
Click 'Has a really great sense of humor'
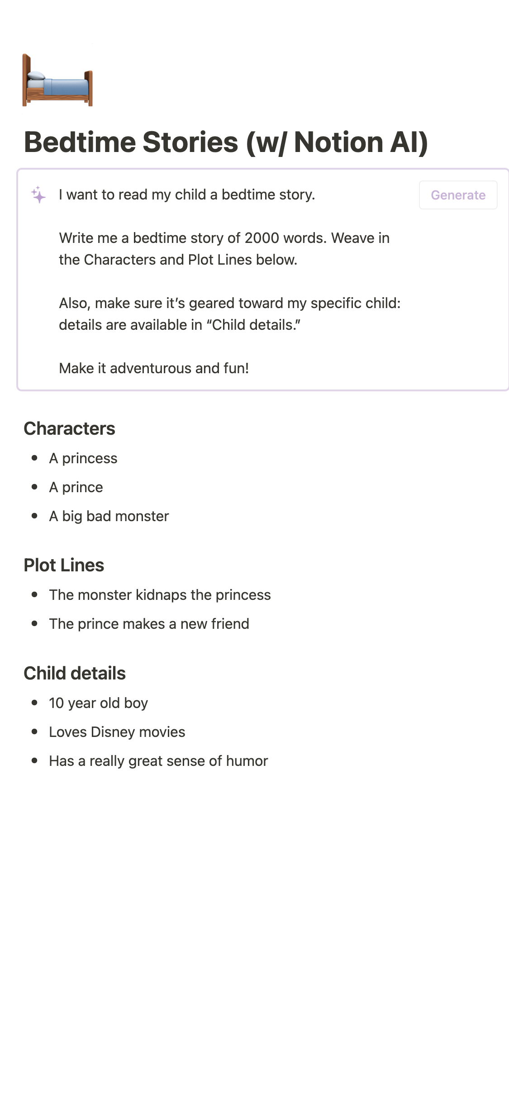158,761
